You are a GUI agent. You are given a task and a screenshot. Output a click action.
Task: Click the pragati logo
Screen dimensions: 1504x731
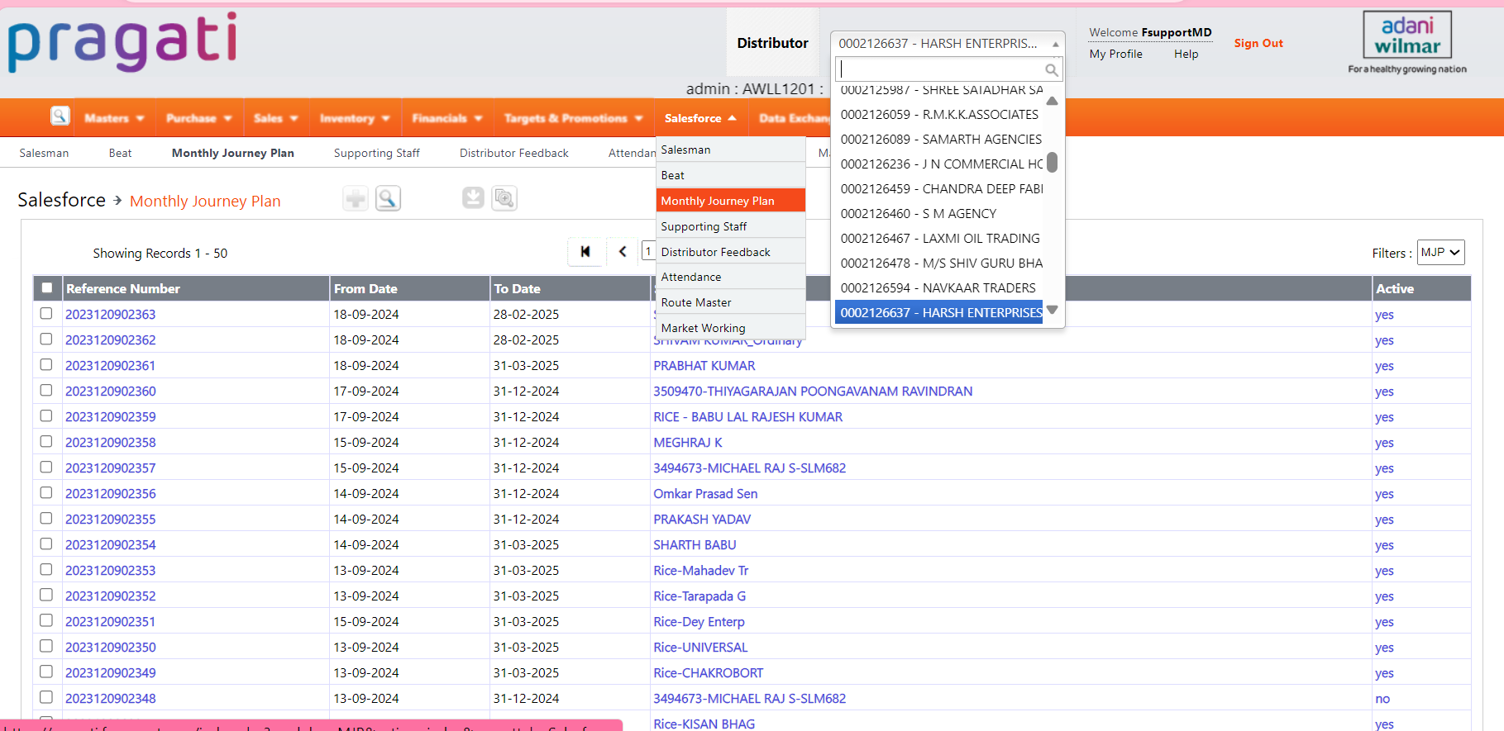[x=122, y=41]
